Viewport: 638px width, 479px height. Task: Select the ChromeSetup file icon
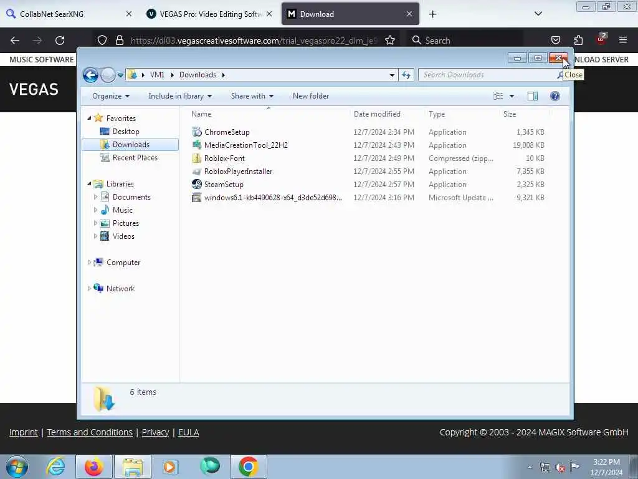pyautogui.click(x=197, y=132)
